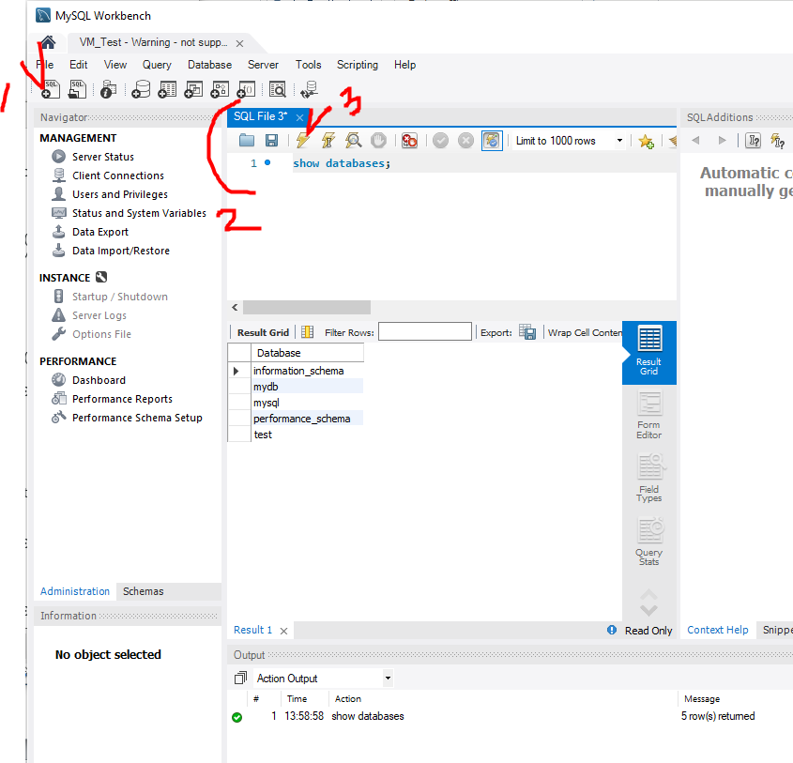Rollback the current transaction
This screenshot has height=763, width=793.
pos(465,140)
